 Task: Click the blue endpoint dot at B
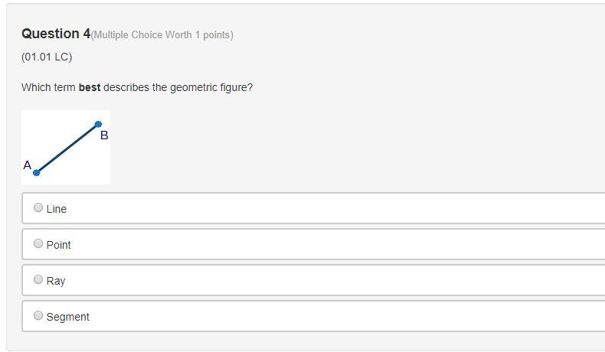click(x=98, y=124)
